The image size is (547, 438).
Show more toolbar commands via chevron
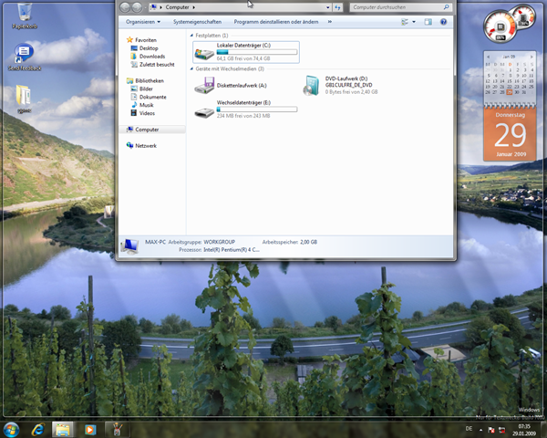pyautogui.click(x=330, y=22)
